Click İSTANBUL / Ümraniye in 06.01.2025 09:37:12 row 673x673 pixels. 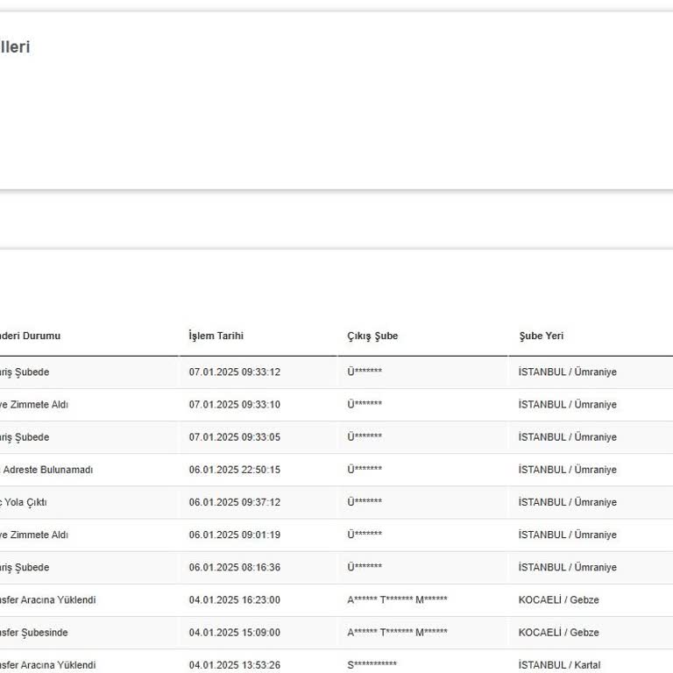[568, 502]
